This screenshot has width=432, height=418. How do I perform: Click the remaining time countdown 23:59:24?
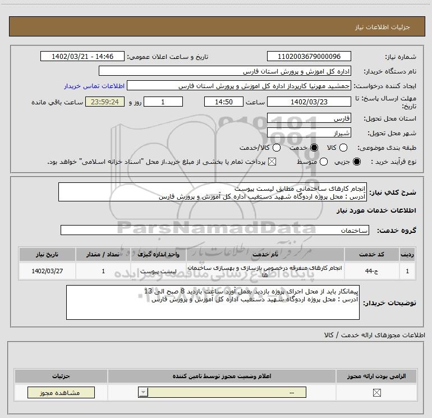[105, 102]
